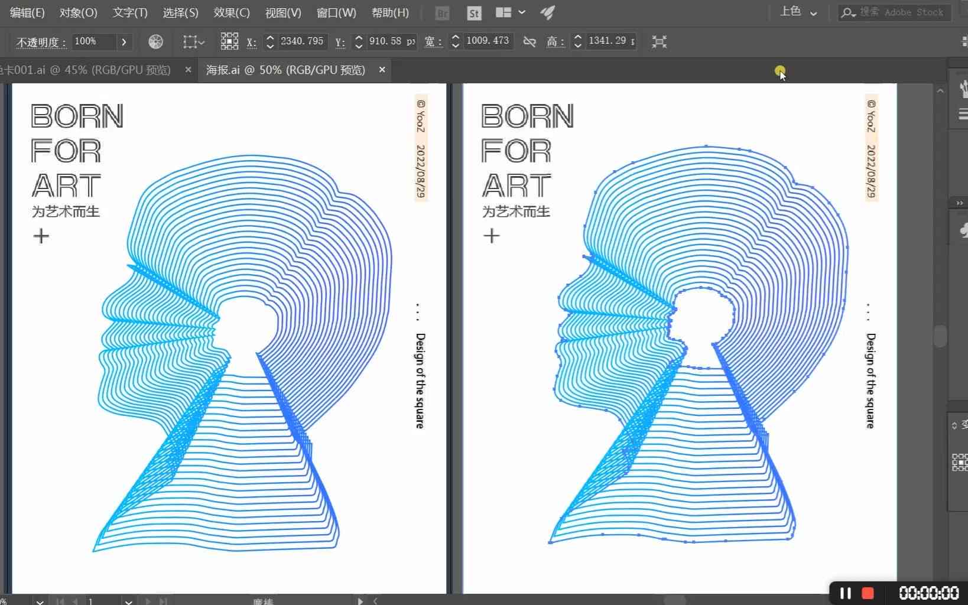
Task: Go to last artboard button
Action: 163,601
